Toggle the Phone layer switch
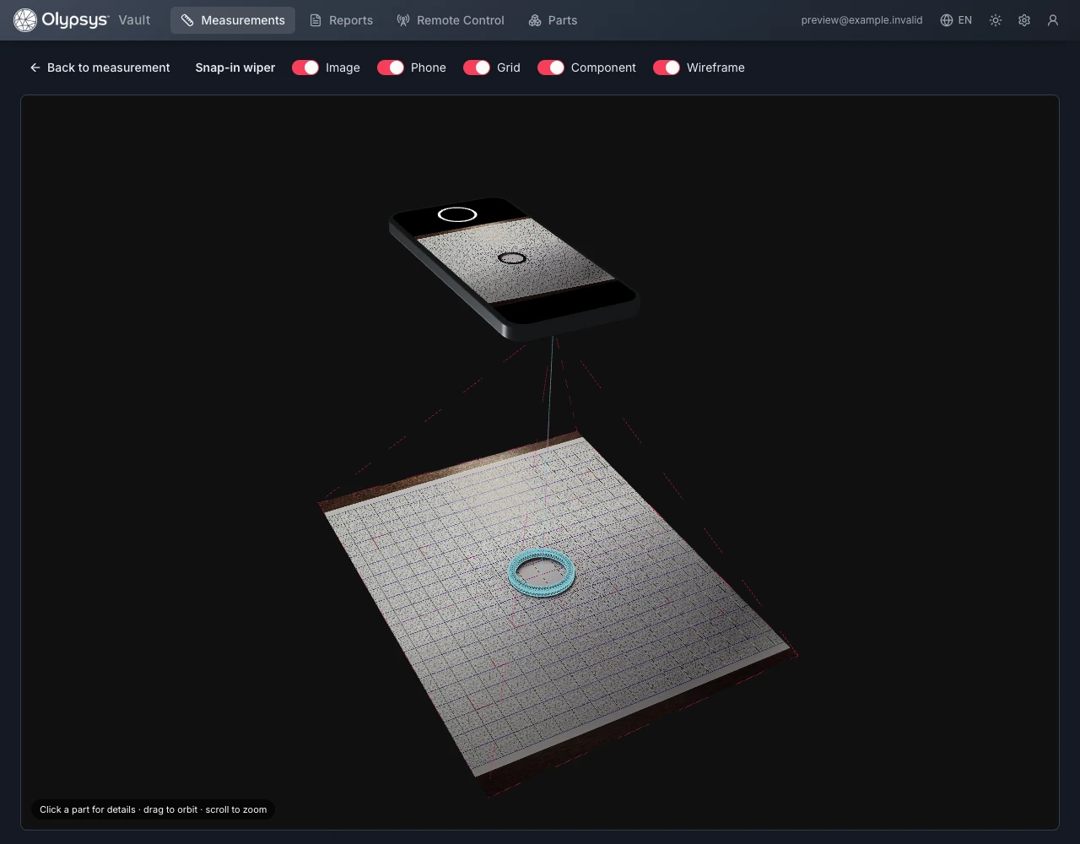This screenshot has width=1080, height=844. (x=391, y=68)
